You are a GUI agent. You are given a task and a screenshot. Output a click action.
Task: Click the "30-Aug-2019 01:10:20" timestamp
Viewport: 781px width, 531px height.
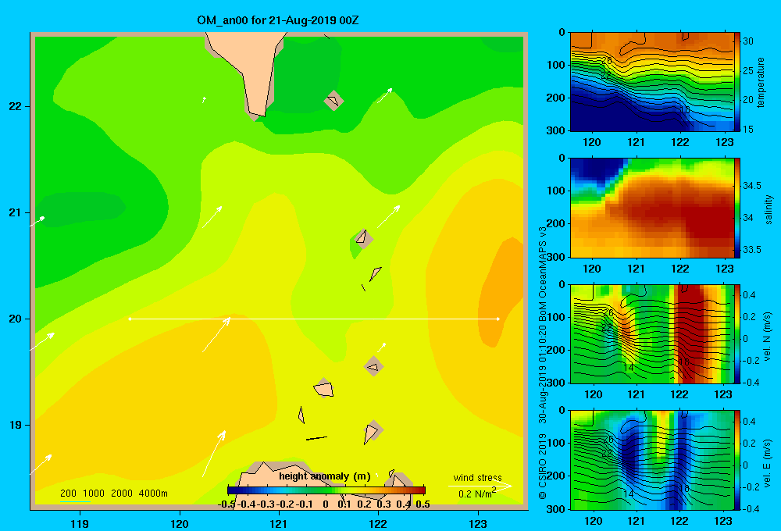pos(543,369)
